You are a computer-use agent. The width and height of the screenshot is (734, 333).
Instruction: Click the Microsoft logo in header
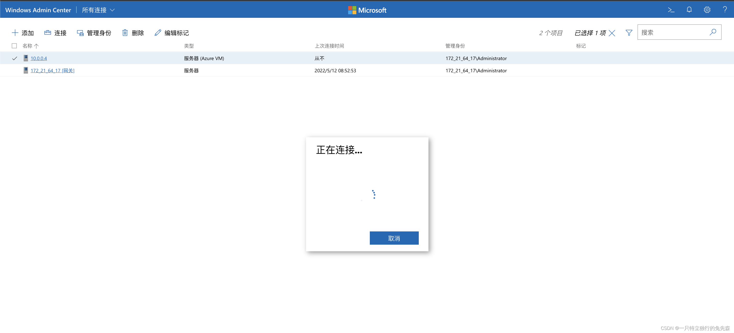click(367, 10)
